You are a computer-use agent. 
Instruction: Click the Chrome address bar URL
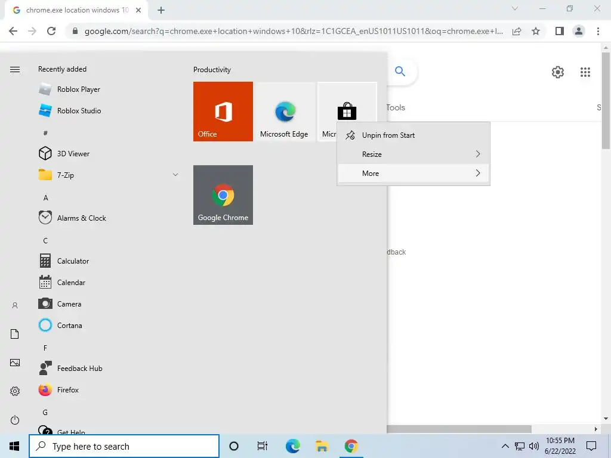click(x=294, y=31)
